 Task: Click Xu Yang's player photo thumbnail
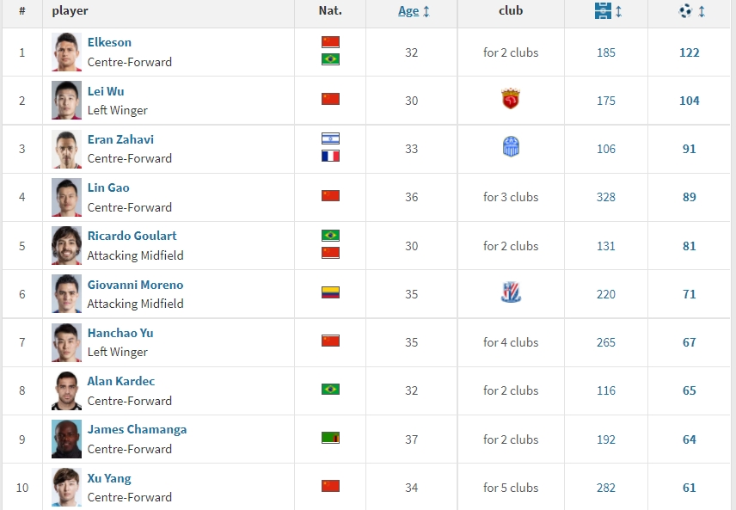pos(66,488)
